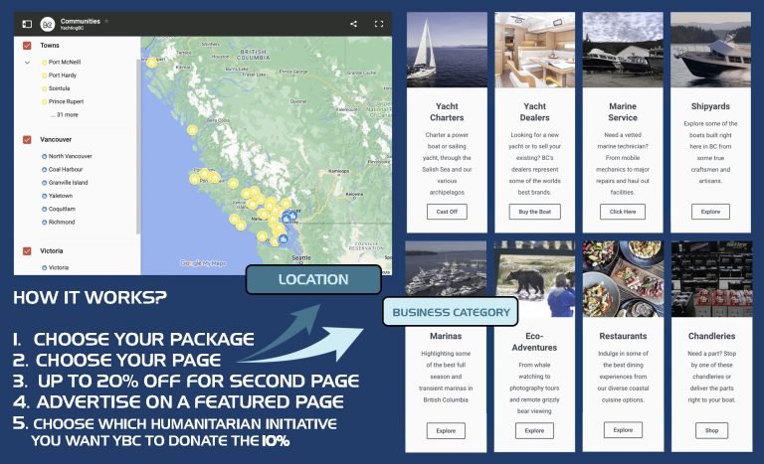This screenshot has width=764, height=464.
Task: Select Granville Island in the Vancouver list
Action: click(68, 183)
